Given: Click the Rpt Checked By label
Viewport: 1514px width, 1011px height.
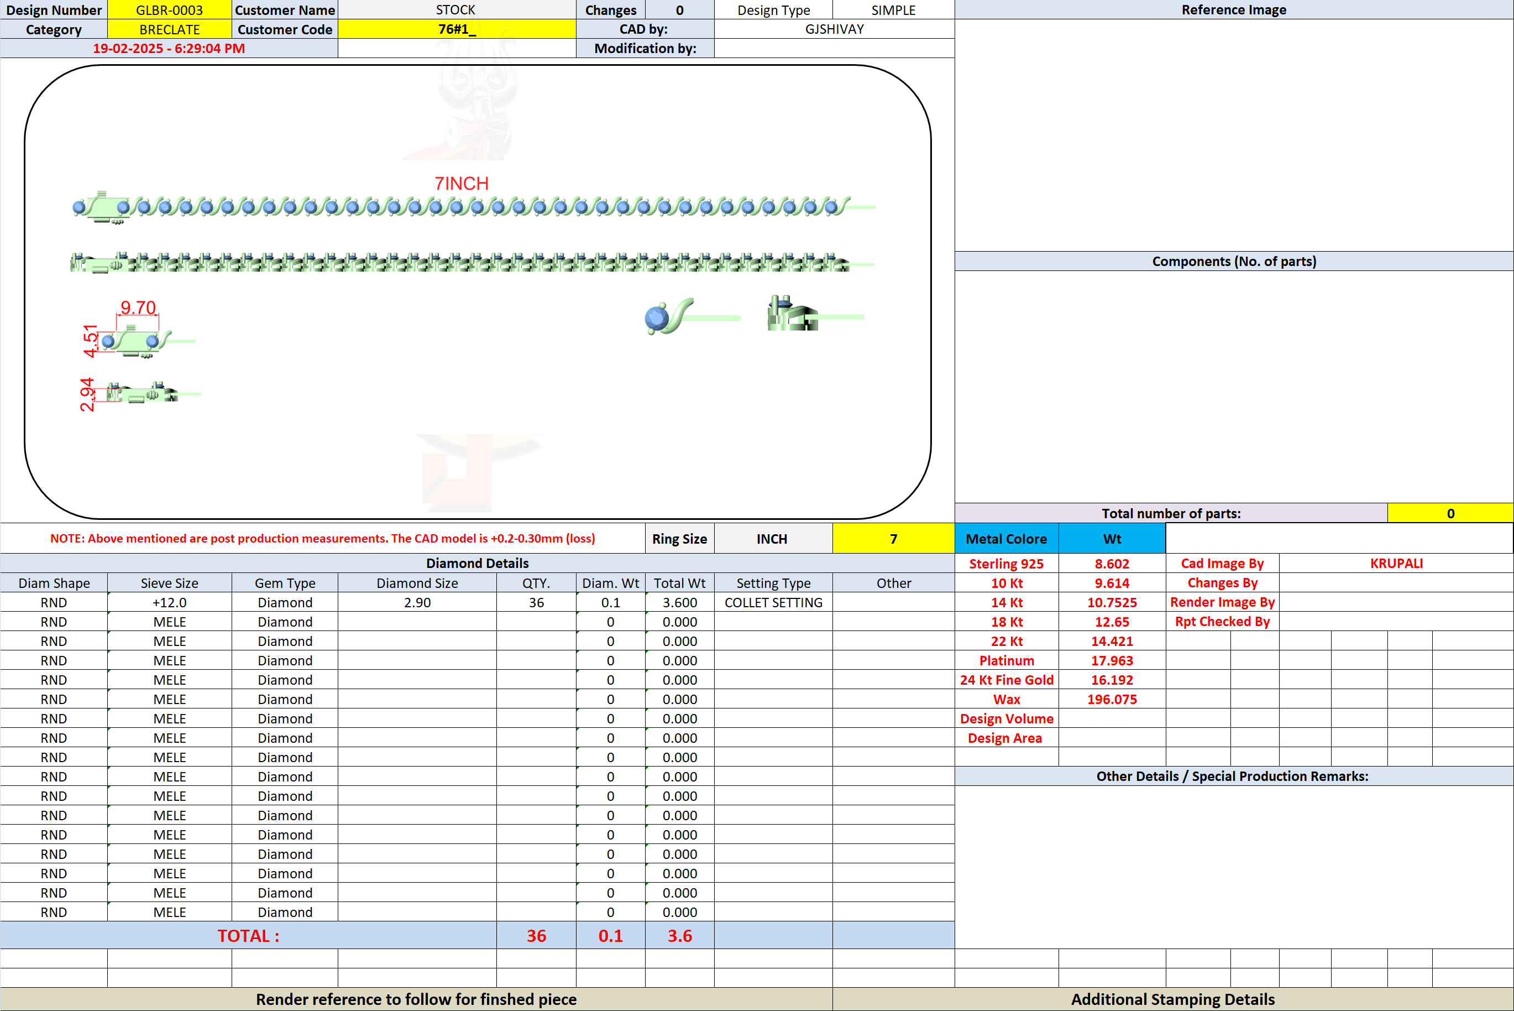Looking at the screenshot, I should coord(1222,622).
